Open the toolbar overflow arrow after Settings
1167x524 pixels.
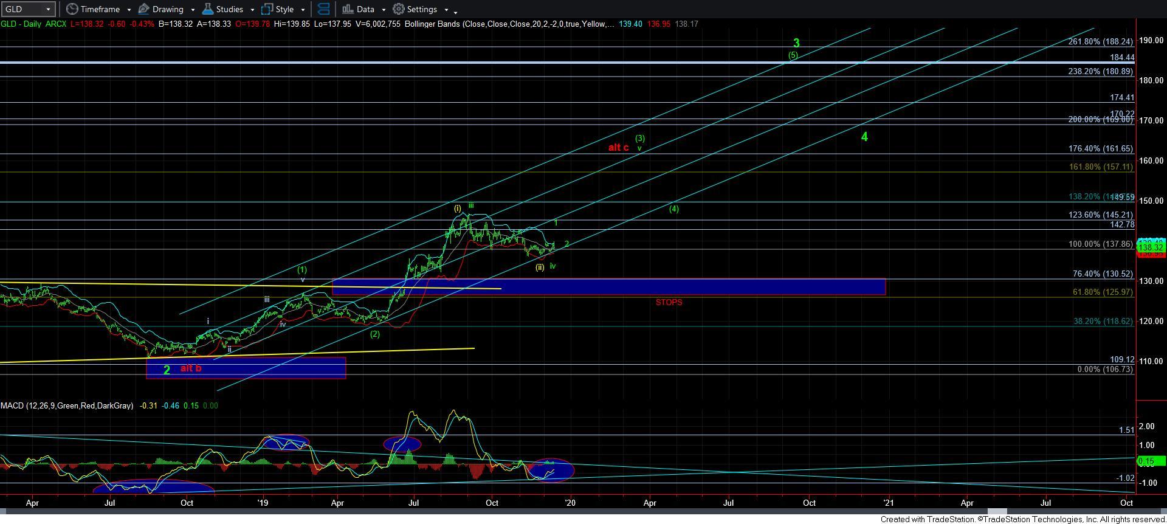click(x=455, y=11)
